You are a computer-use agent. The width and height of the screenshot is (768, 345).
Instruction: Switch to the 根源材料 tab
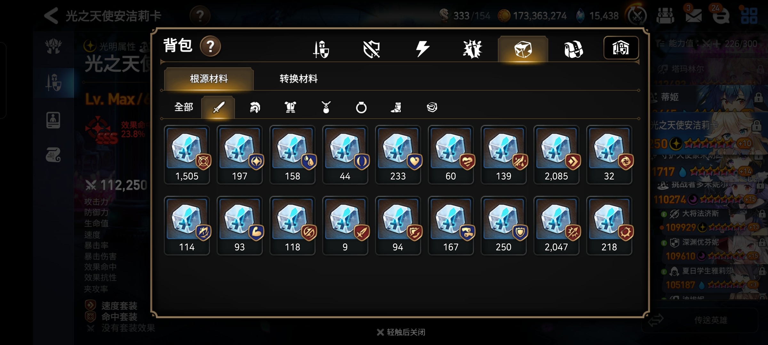tap(209, 79)
